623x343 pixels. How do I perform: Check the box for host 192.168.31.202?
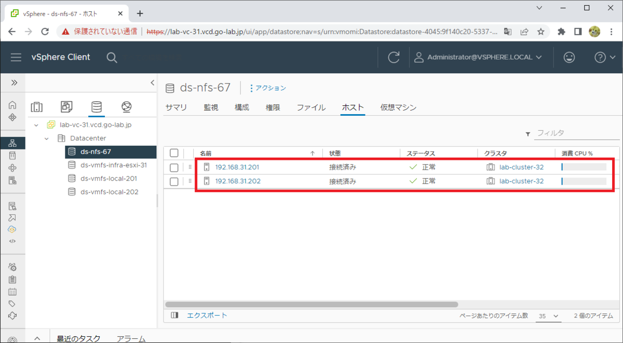click(x=174, y=181)
